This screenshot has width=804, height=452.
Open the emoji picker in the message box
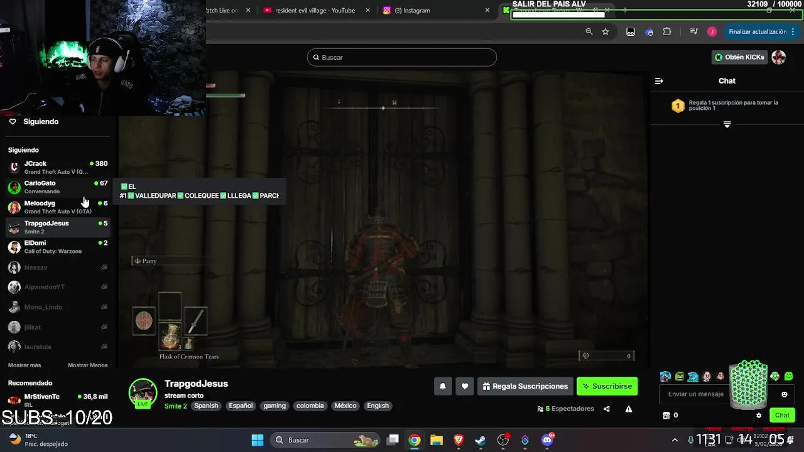point(784,394)
